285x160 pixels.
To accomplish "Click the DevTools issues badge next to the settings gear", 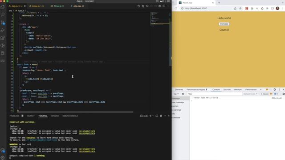I will 268,90.
